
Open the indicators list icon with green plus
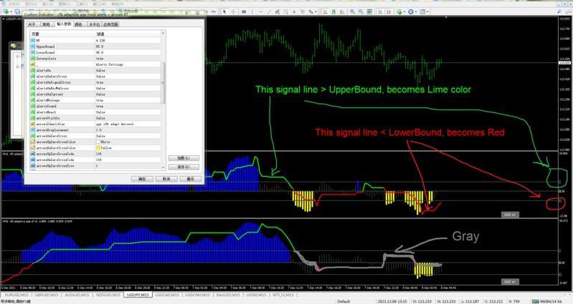tap(399, 11)
